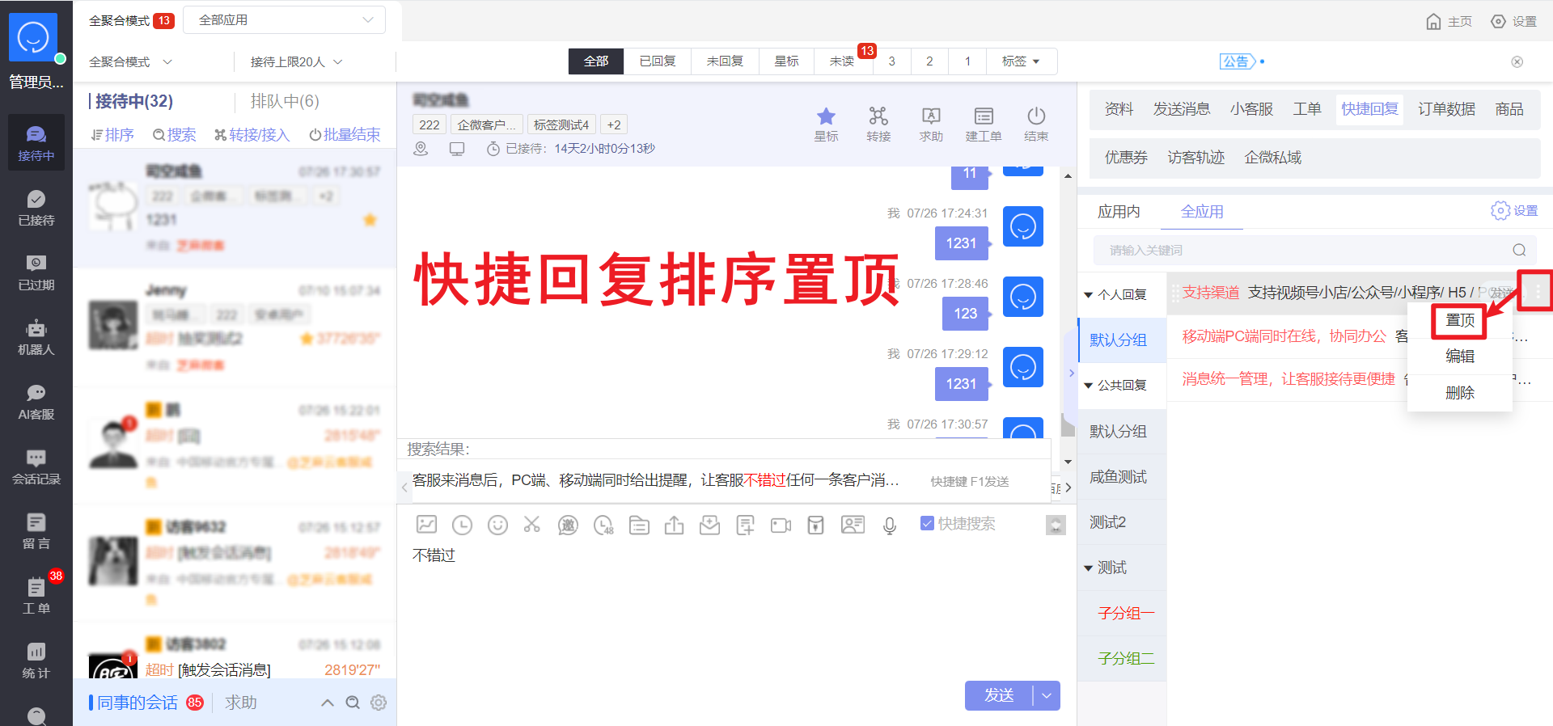1553x726 pixels.
Task: Open 统计 statistics in left sidebar
Action: (36, 661)
